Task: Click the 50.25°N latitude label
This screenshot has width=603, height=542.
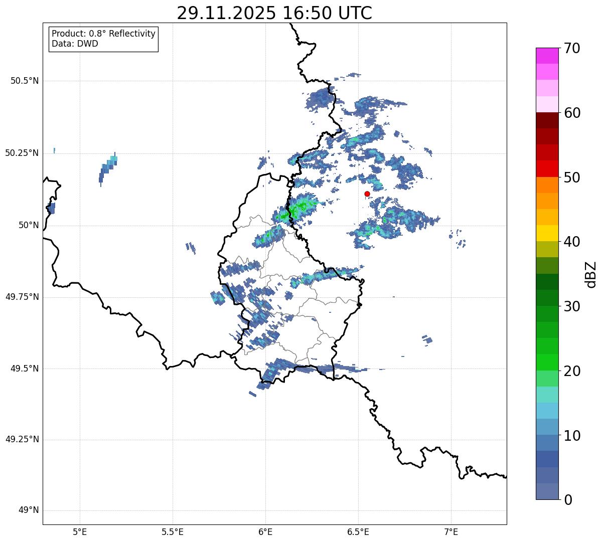Action: 22,153
